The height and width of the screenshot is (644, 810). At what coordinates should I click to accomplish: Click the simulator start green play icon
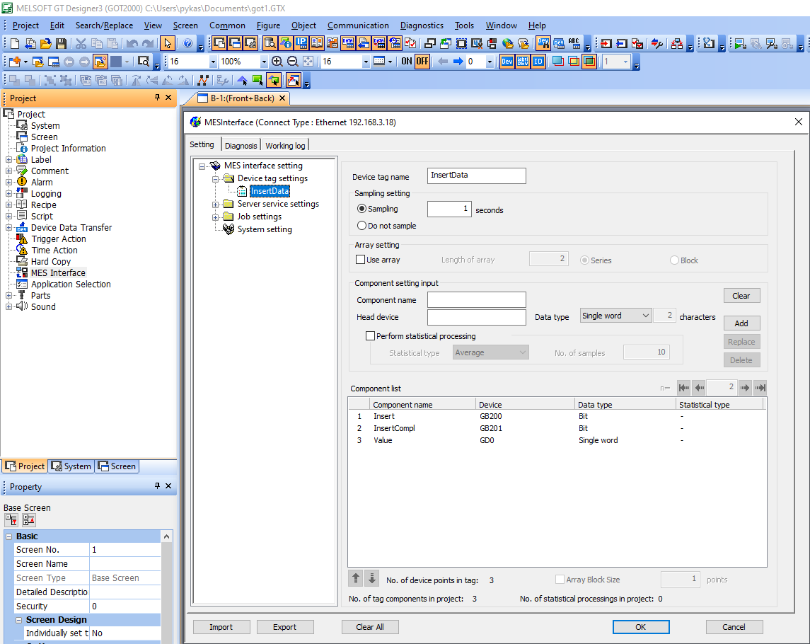(740, 44)
